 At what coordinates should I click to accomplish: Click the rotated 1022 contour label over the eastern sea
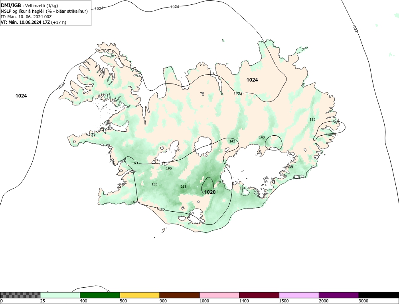tap(356, 28)
